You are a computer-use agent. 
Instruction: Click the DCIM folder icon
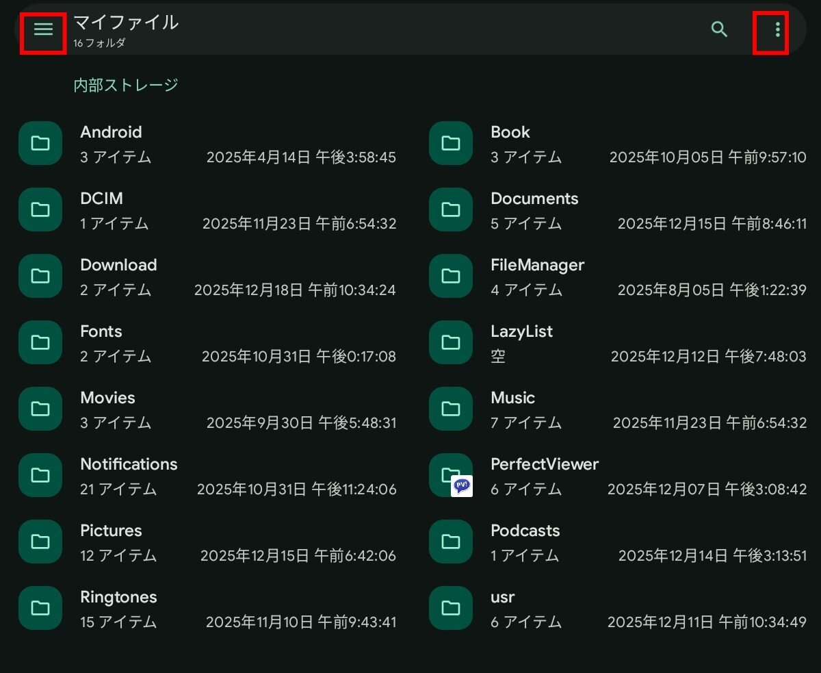[x=40, y=209]
